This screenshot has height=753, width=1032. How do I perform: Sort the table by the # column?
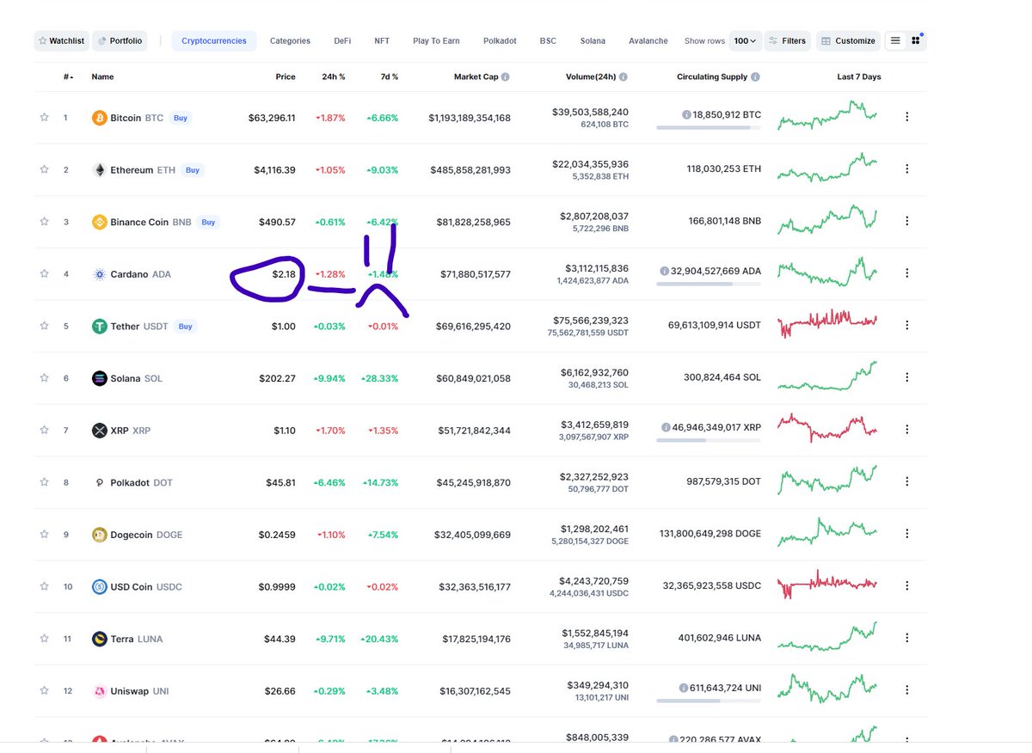click(x=68, y=77)
